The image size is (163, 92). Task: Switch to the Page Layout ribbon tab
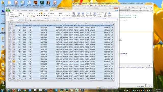(24, 10)
